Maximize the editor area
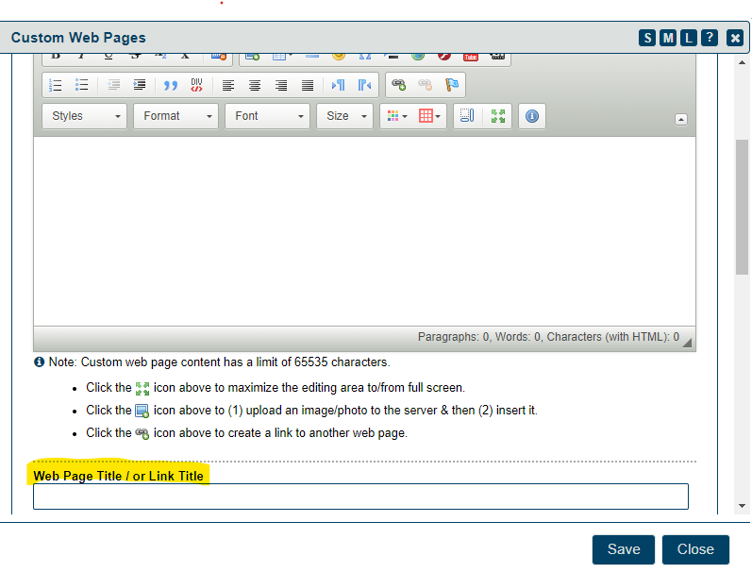This screenshot has width=752, height=572. [x=498, y=116]
